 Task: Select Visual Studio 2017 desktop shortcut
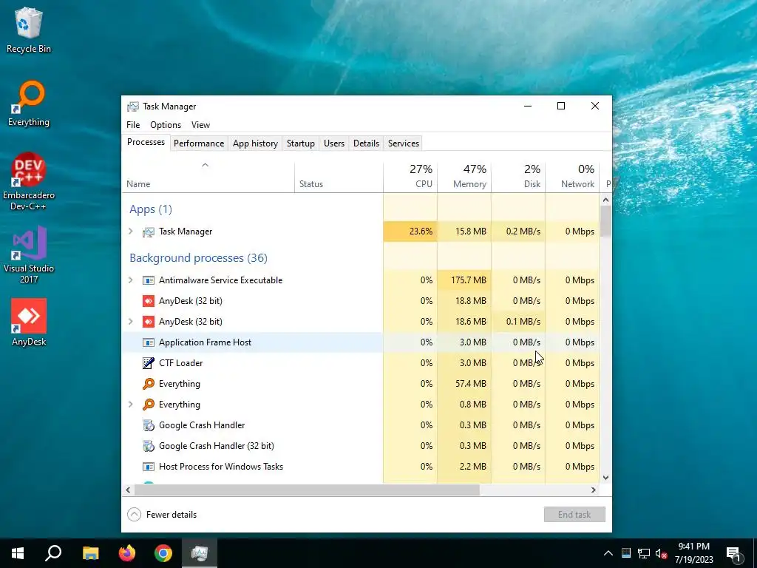[x=29, y=254]
